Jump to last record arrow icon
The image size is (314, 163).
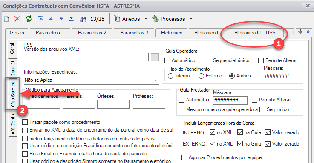click(x=72, y=19)
